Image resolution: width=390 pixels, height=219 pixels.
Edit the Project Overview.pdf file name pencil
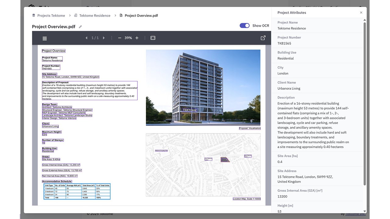coord(80,27)
